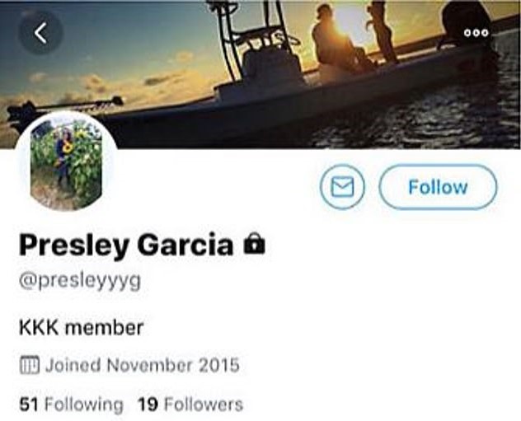Go back using the left arrow
Image resolution: width=521 pixels, height=421 pixels.
pos(40,33)
